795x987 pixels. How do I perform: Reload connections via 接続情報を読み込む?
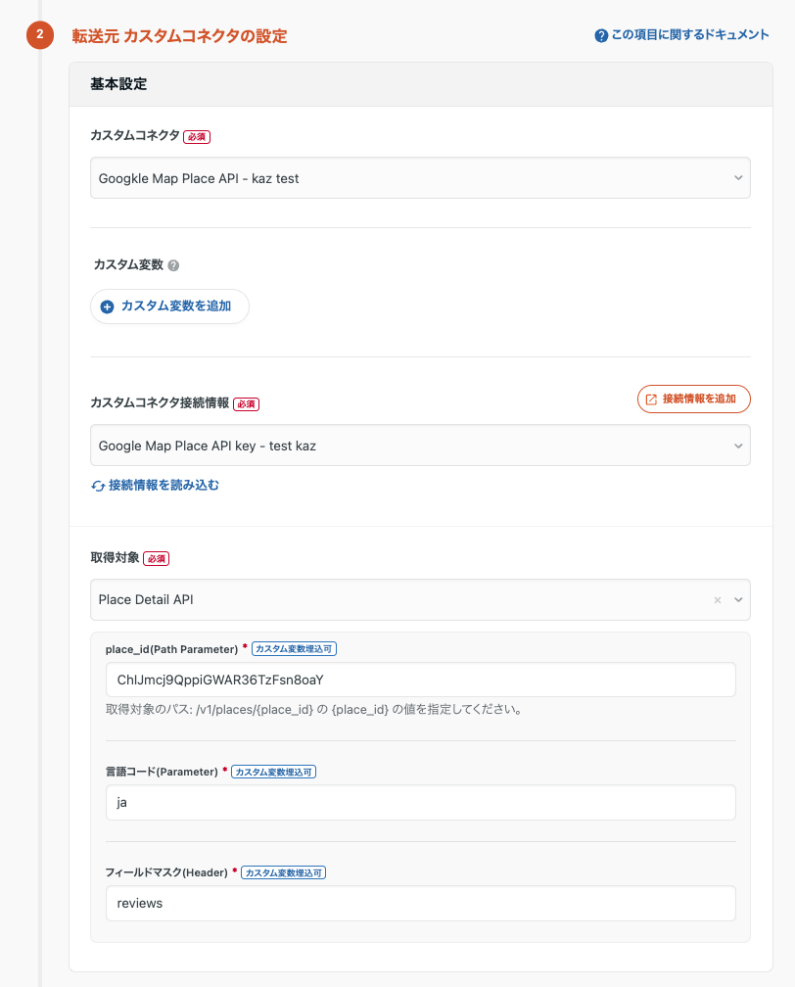tap(155, 485)
